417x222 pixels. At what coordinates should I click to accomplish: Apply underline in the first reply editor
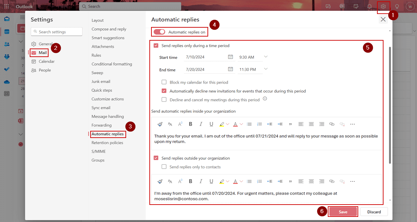211,124
